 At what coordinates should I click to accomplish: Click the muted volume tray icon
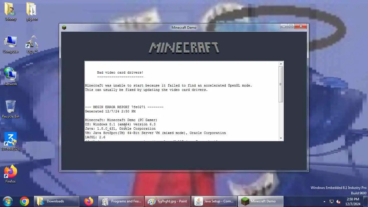pos(339,202)
